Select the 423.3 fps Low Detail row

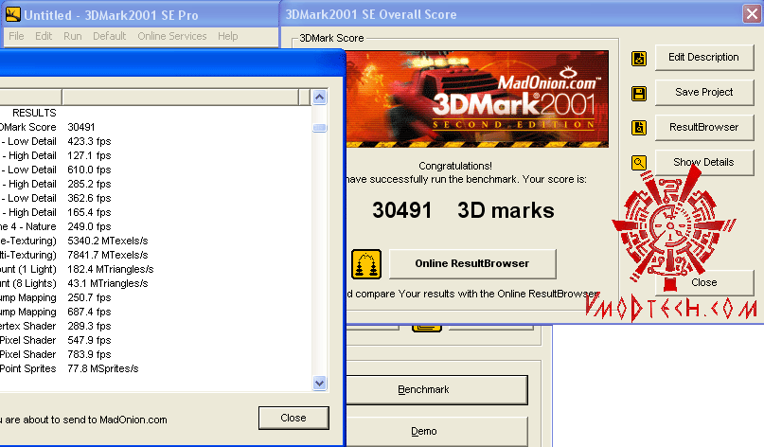(x=156, y=141)
